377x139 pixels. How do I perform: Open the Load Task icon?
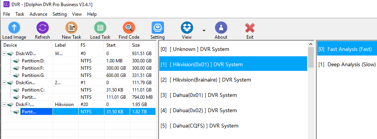click(100, 27)
